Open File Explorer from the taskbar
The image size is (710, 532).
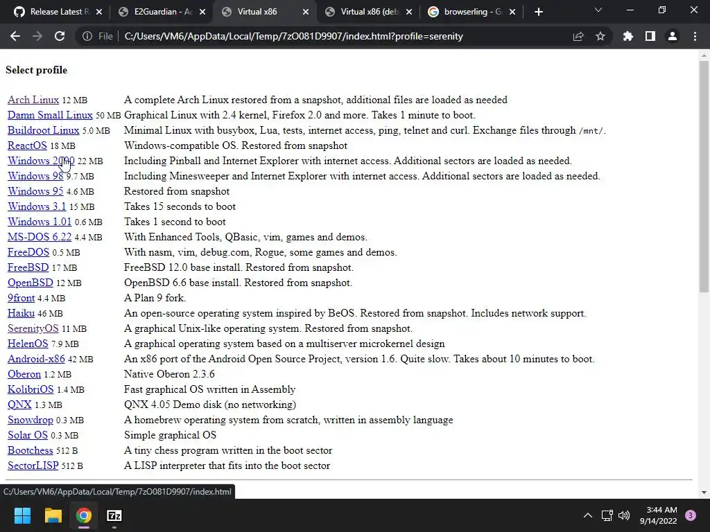[53, 515]
